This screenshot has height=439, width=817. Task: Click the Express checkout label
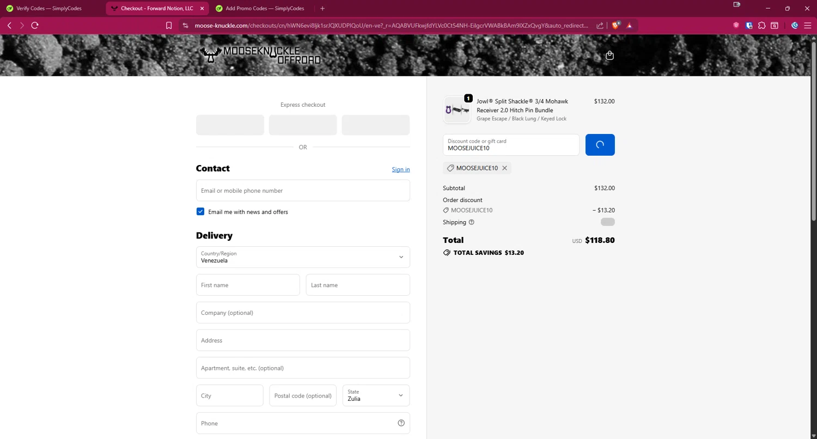tap(303, 105)
